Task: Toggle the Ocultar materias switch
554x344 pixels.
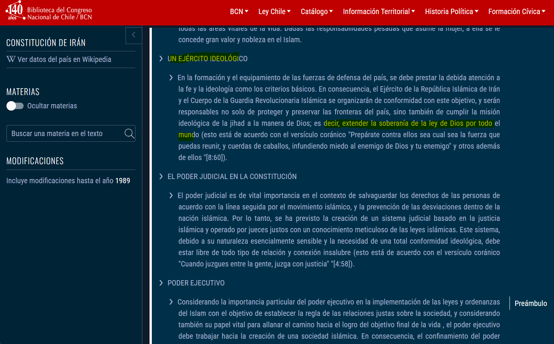Action: point(15,106)
